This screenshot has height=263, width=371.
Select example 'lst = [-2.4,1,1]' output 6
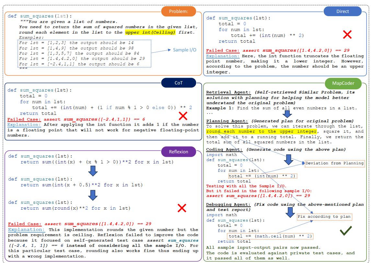coord(79,64)
